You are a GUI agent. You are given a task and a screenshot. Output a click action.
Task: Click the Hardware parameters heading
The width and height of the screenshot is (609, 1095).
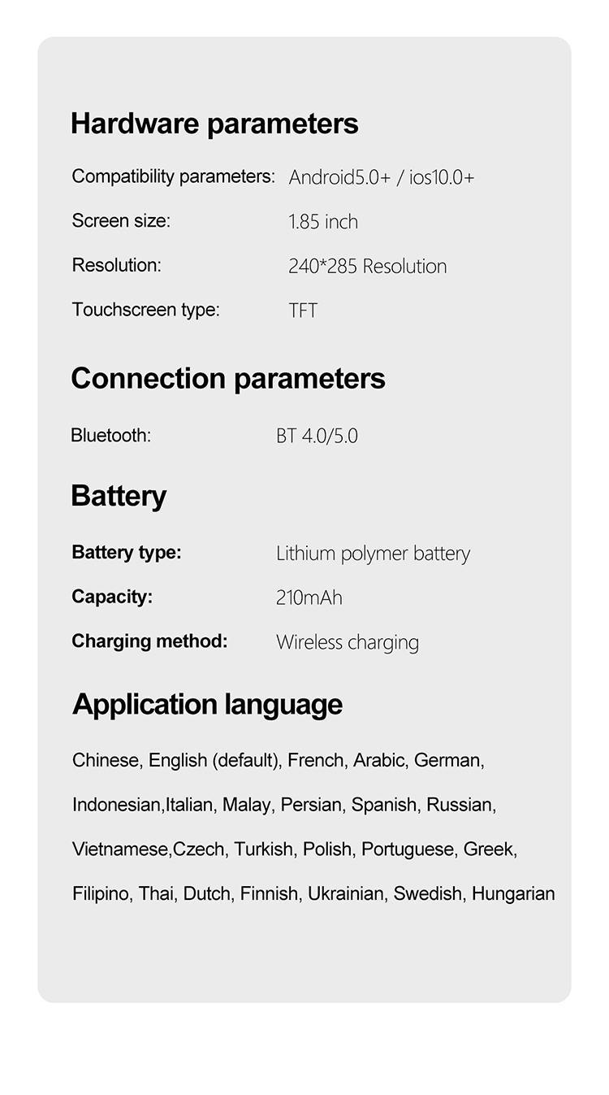pos(214,124)
